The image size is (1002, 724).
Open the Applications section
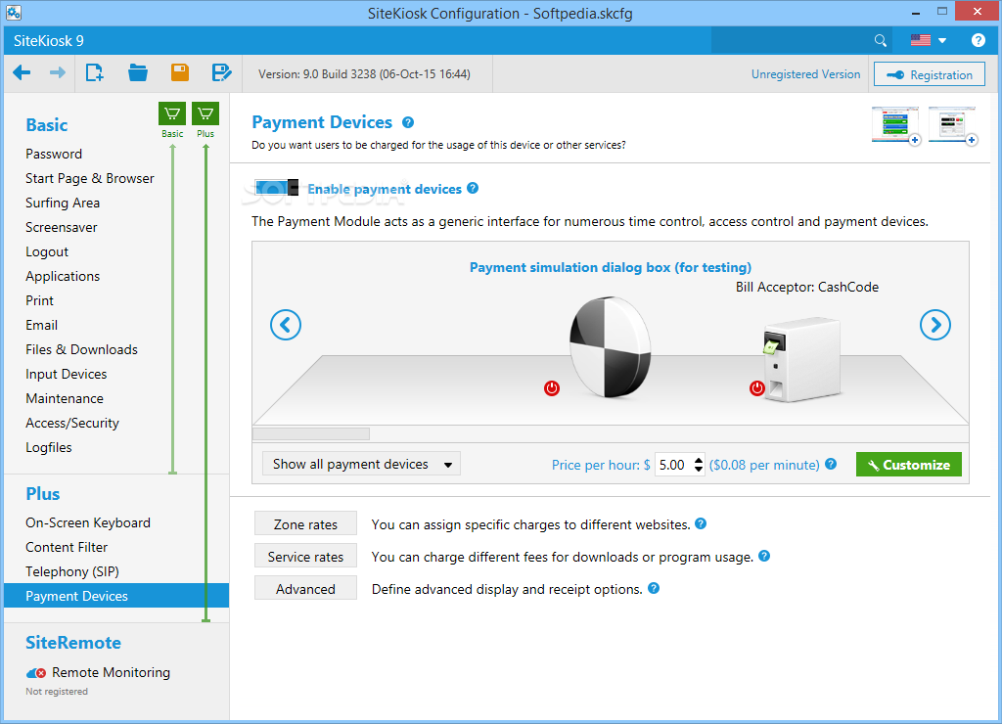[63, 276]
